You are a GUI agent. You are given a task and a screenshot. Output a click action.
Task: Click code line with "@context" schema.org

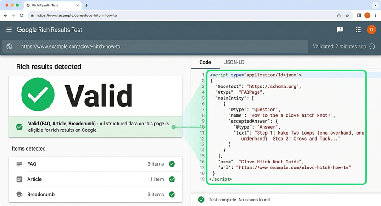258,86
